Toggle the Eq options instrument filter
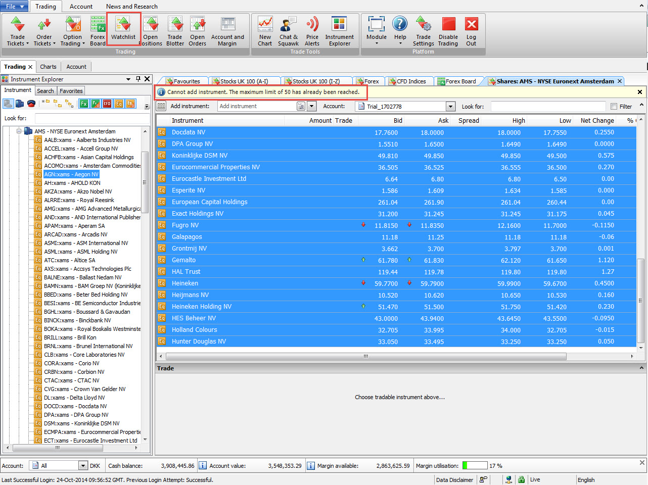The image size is (648, 485). (x=130, y=104)
